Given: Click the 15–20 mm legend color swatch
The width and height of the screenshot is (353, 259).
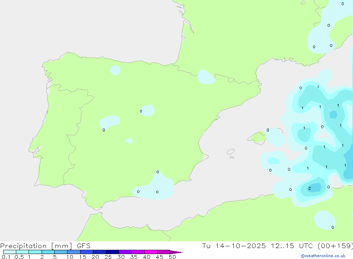Looking at the screenshot, I should click(x=86, y=252).
